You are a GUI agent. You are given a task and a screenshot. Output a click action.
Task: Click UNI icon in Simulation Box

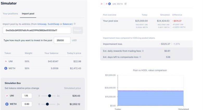point(7,96)
